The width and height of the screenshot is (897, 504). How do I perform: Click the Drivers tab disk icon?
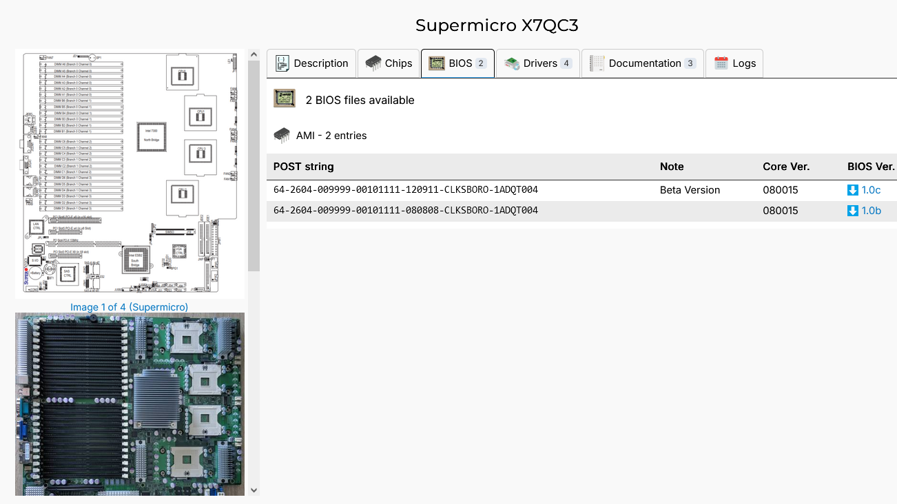(x=512, y=63)
